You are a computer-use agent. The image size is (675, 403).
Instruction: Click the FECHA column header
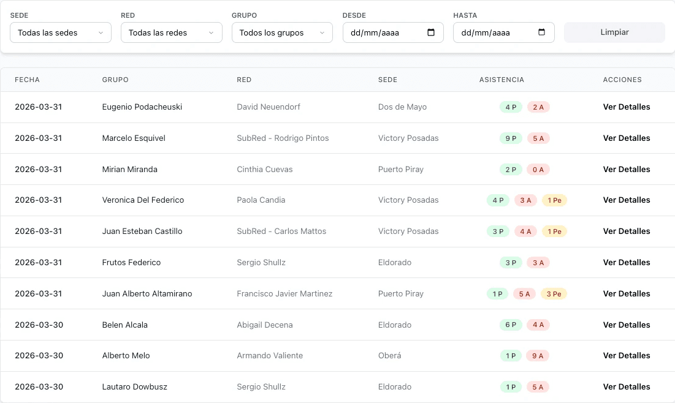coord(27,80)
